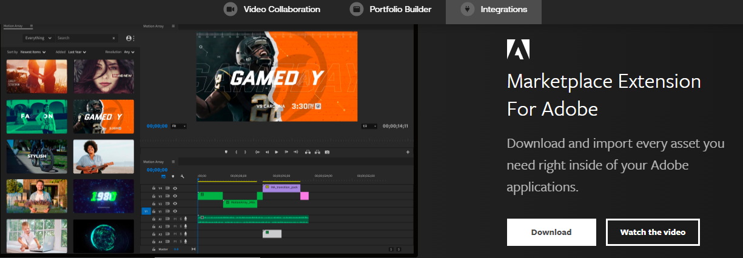This screenshot has height=258, width=743.
Task: Select the Stylish bicycle thumbnail
Action: [x=37, y=157]
